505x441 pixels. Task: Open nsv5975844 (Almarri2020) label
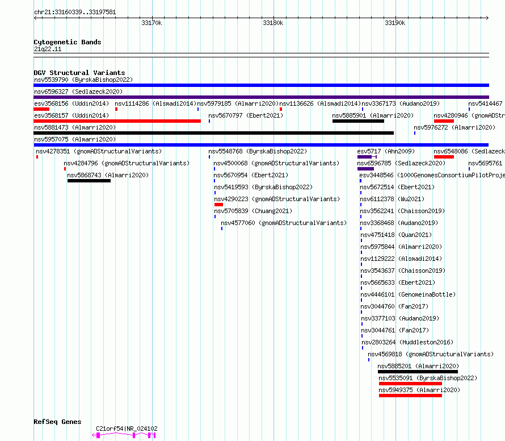coord(401,247)
